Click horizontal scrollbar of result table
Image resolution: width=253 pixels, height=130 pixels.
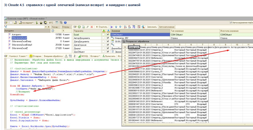187,125
